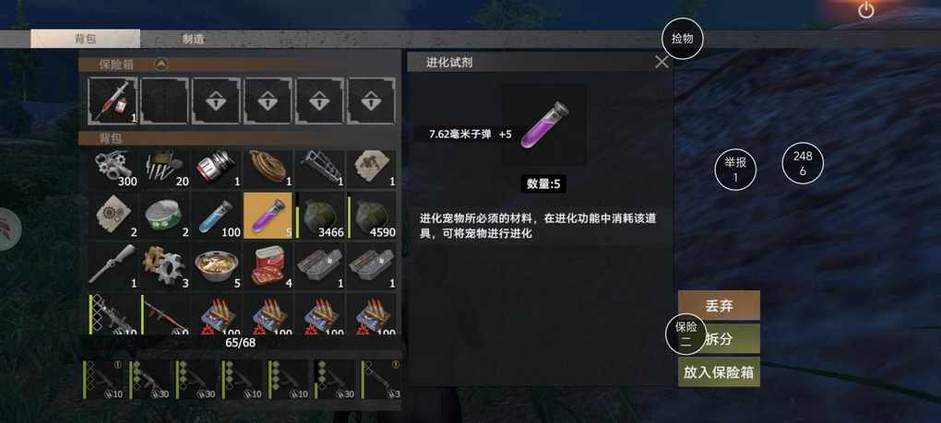Select the soup bowl item
941x423 pixels.
(217, 266)
